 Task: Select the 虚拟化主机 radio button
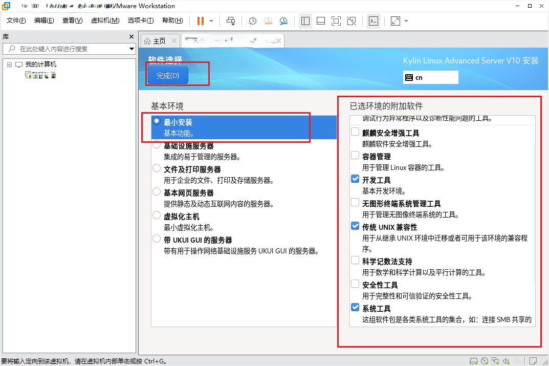pos(157,215)
